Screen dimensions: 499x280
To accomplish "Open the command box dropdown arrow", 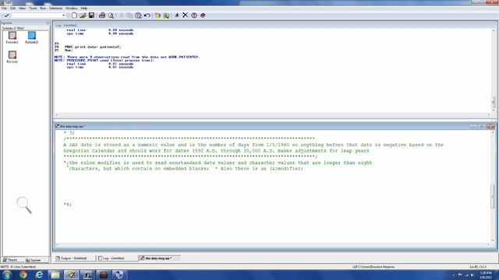I will (x=64, y=16).
